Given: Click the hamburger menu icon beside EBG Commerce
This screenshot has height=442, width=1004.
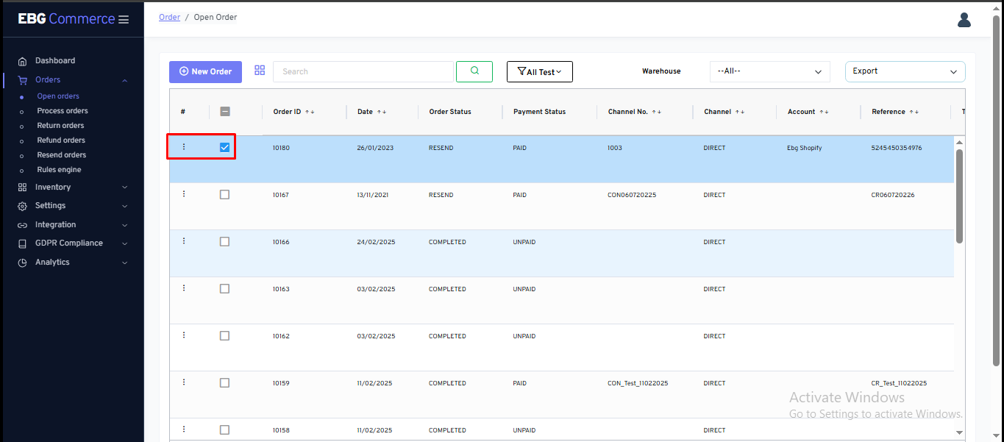Looking at the screenshot, I should click(124, 20).
